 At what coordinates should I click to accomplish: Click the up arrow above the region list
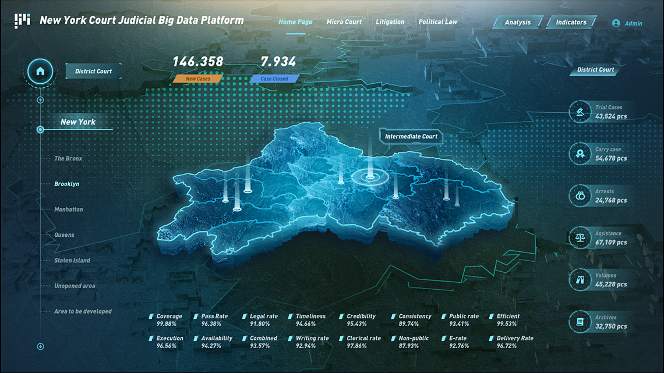pyautogui.click(x=40, y=100)
